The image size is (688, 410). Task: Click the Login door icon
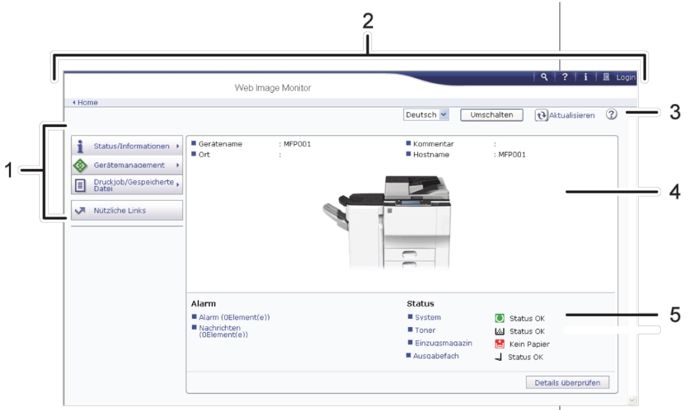tap(606, 77)
